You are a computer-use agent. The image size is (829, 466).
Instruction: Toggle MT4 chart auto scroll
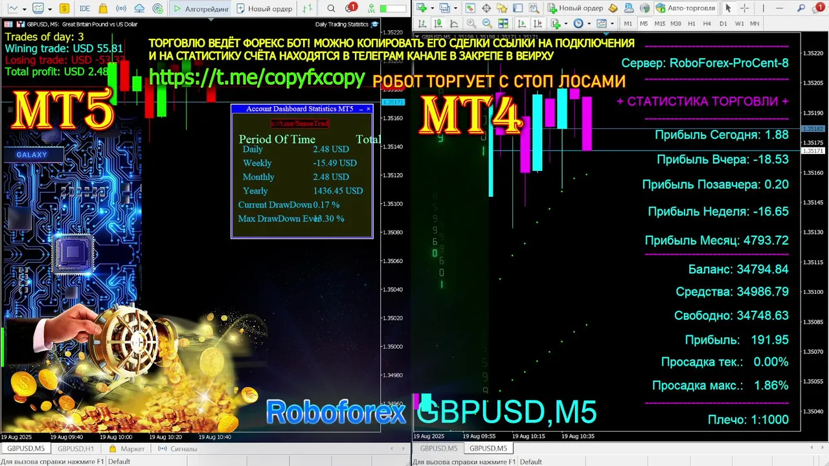coord(521,23)
